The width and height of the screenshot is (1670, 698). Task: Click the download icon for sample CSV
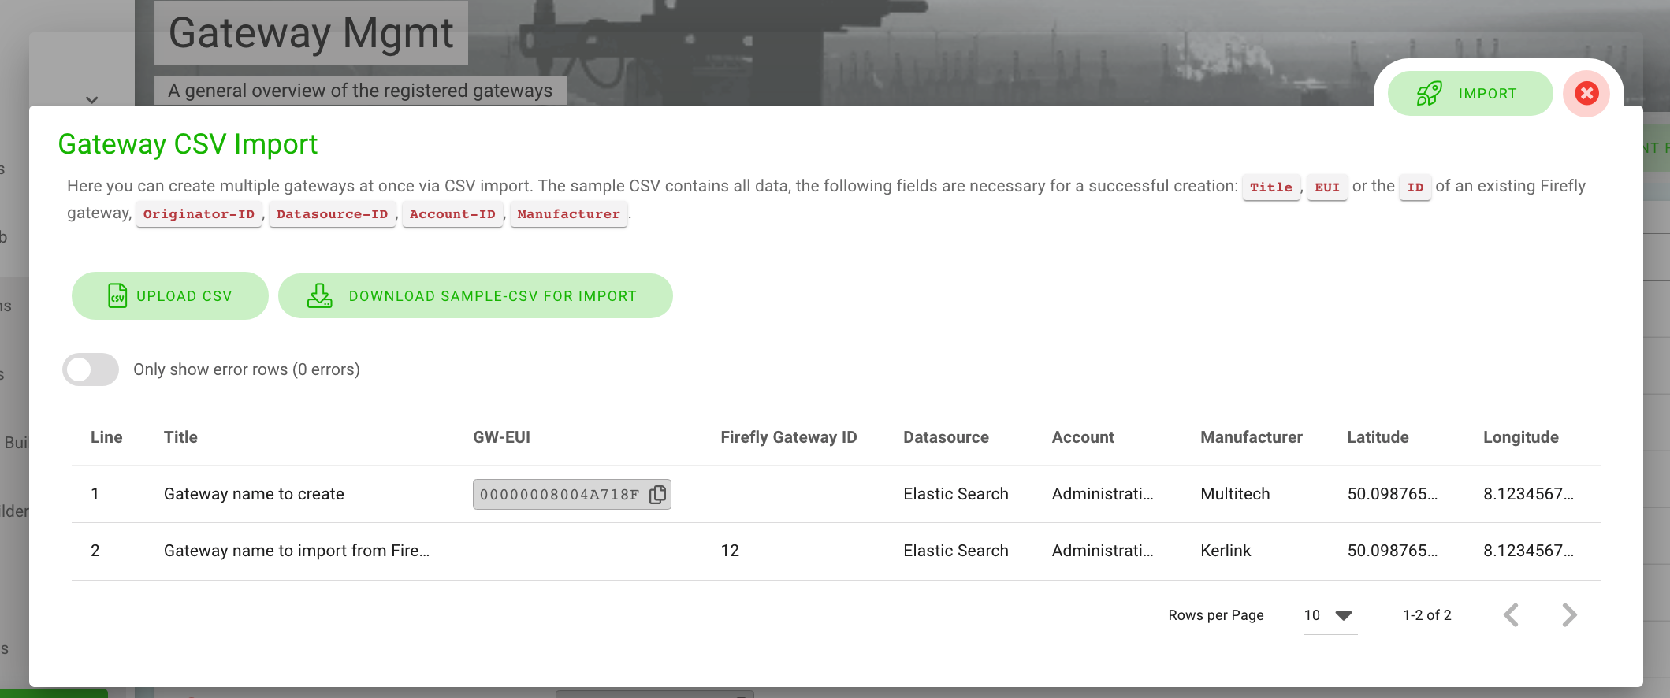click(319, 296)
